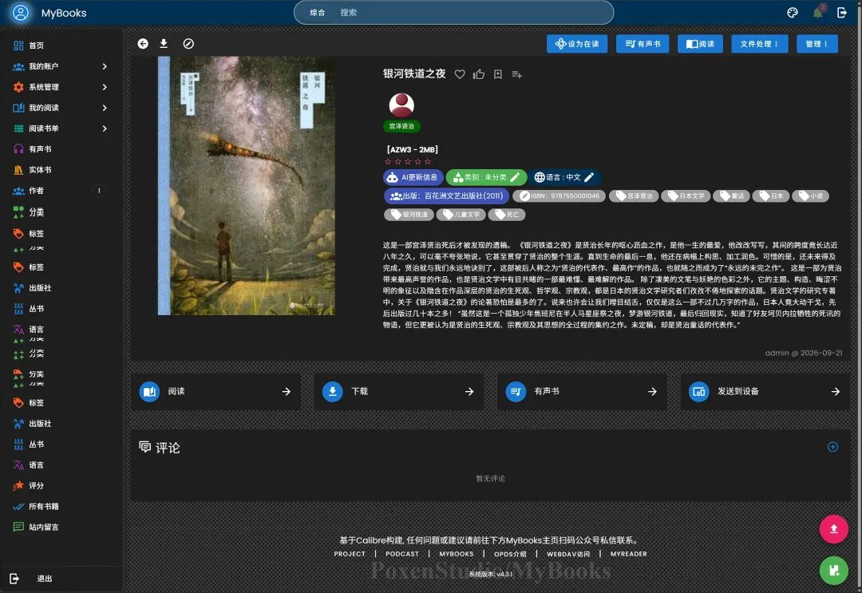Open the notifications bell icon

pos(818,12)
